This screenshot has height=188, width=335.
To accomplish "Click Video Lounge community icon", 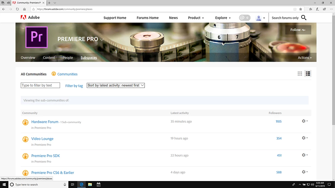I will pyautogui.click(x=25, y=139).
